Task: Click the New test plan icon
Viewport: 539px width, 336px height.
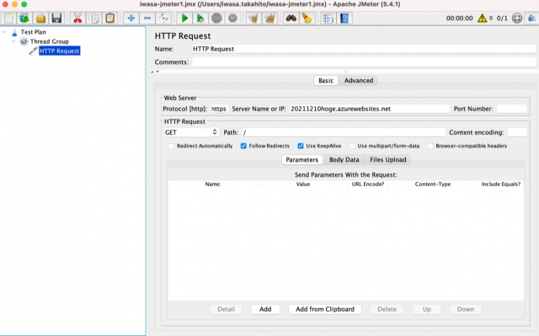Action: (x=8, y=18)
